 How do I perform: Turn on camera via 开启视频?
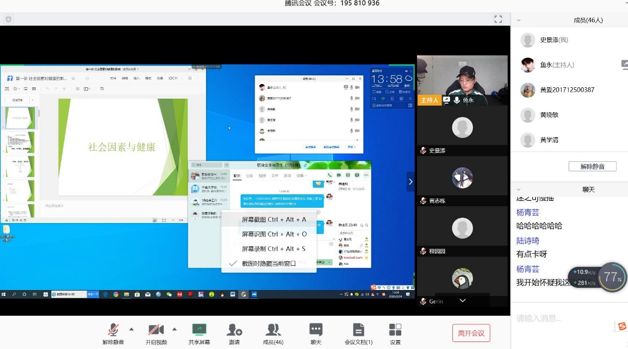click(156, 334)
